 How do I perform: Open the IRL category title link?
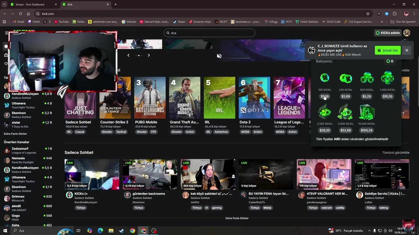[207, 122]
